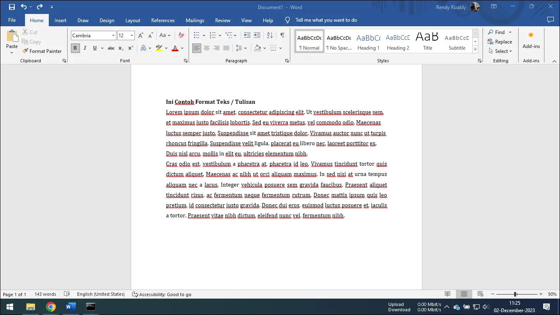This screenshot has height=315, width=560.
Task: Open Chrome from the Windows taskbar
Action: (51, 307)
